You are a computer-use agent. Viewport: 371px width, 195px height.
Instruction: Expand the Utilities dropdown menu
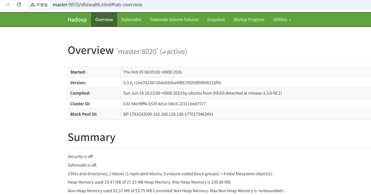pyautogui.click(x=280, y=19)
